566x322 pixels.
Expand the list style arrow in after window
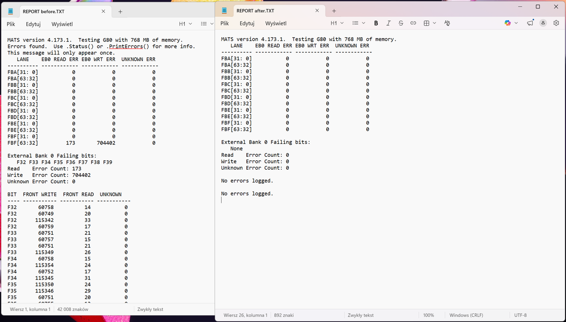[x=363, y=23]
